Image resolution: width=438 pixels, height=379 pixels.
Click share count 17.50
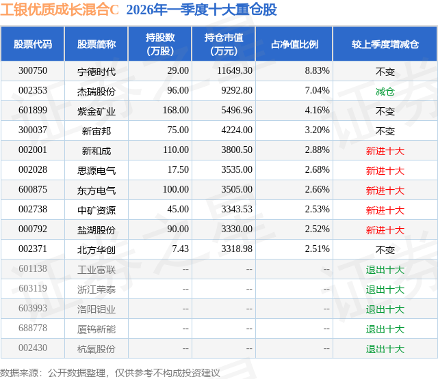tap(178, 170)
